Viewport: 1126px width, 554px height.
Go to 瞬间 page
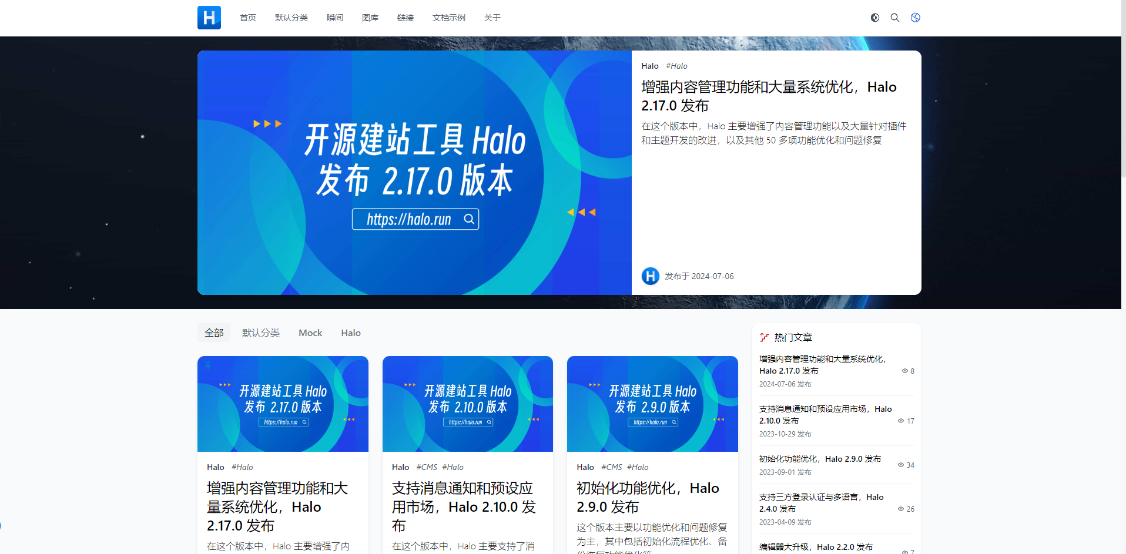click(335, 18)
